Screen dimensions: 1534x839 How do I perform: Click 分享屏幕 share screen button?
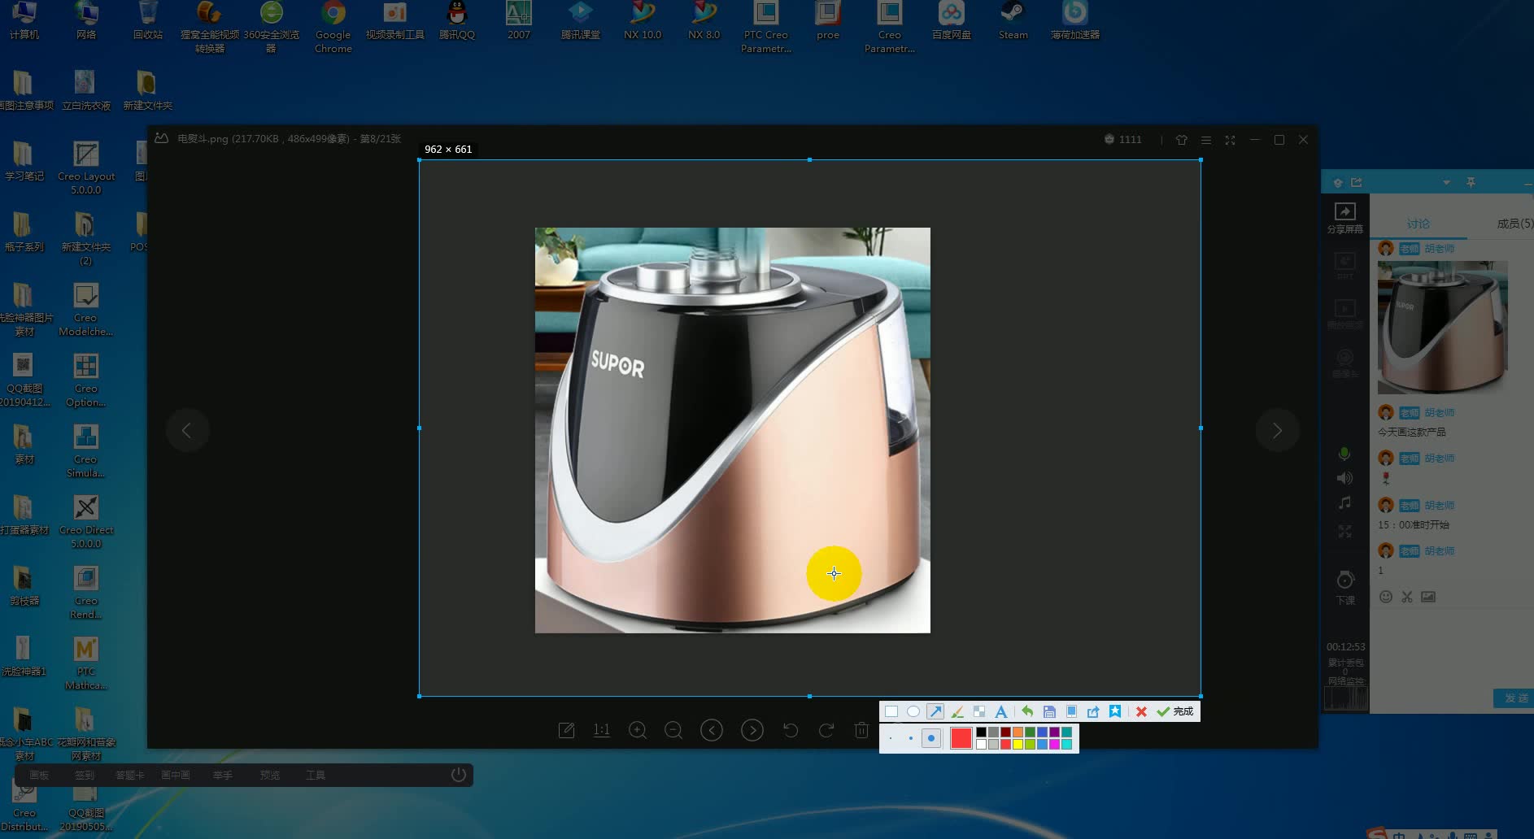(x=1345, y=218)
